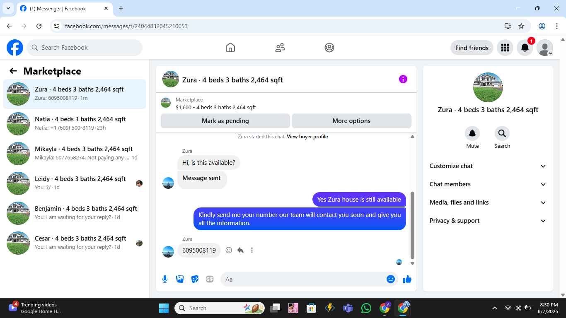Open the Groups icon in top navigation

click(x=329, y=48)
